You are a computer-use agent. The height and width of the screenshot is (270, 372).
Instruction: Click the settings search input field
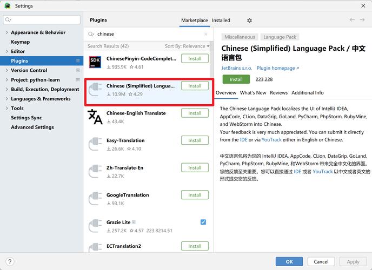(42, 19)
